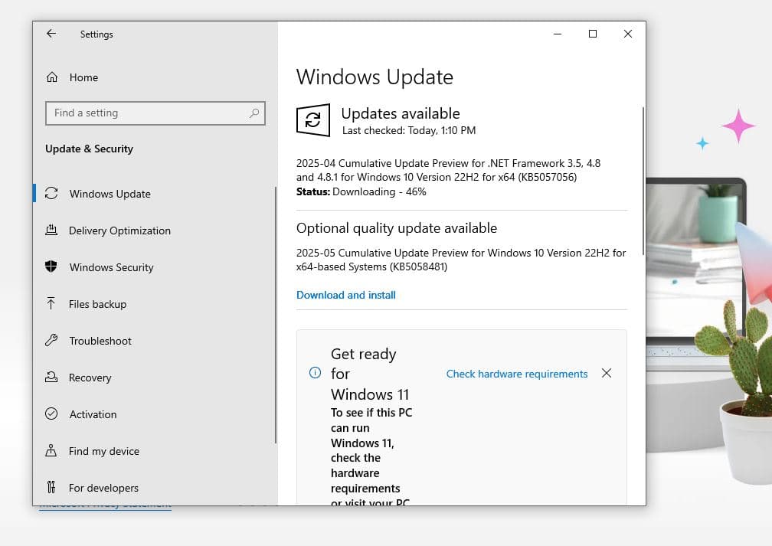Click the Files backup arrow icon

click(x=51, y=304)
